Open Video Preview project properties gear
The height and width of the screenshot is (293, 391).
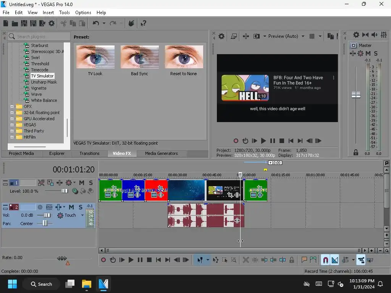click(221, 36)
